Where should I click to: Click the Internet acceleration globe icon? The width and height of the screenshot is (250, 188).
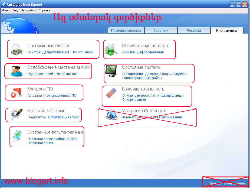111,114
